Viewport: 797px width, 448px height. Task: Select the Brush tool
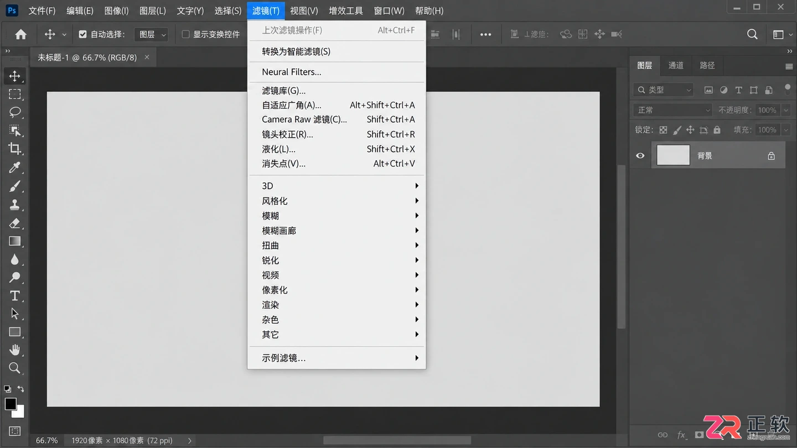15,186
